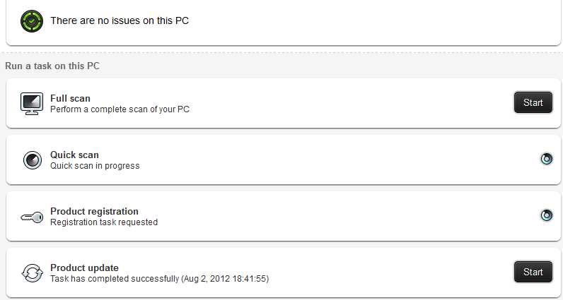Click 'There are no issues on this PC'
This screenshot has width=563, height=300.
[120, 20]
